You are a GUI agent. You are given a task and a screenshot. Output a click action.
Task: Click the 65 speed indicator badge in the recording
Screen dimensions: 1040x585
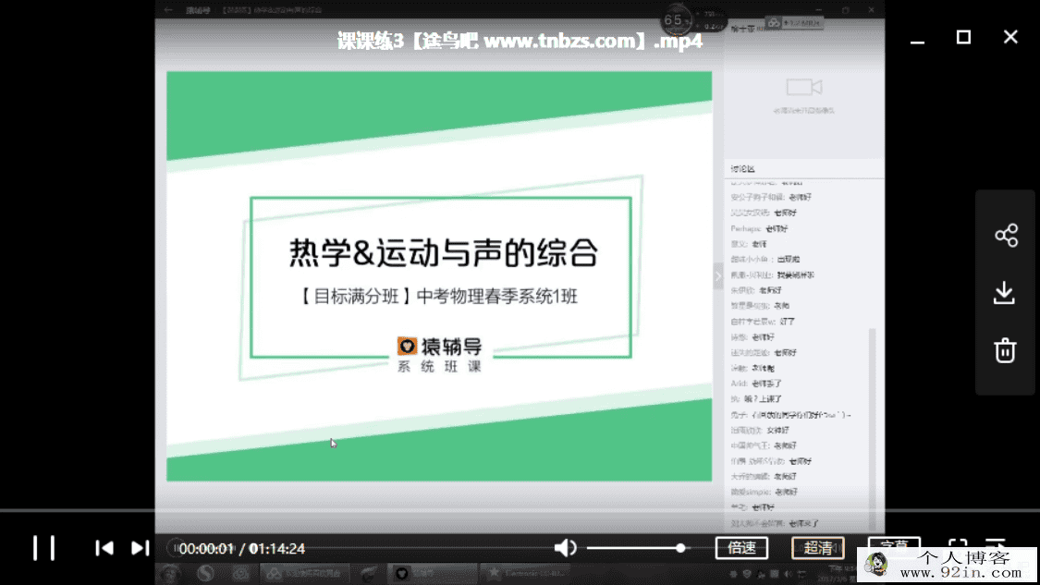click(675, 20)
